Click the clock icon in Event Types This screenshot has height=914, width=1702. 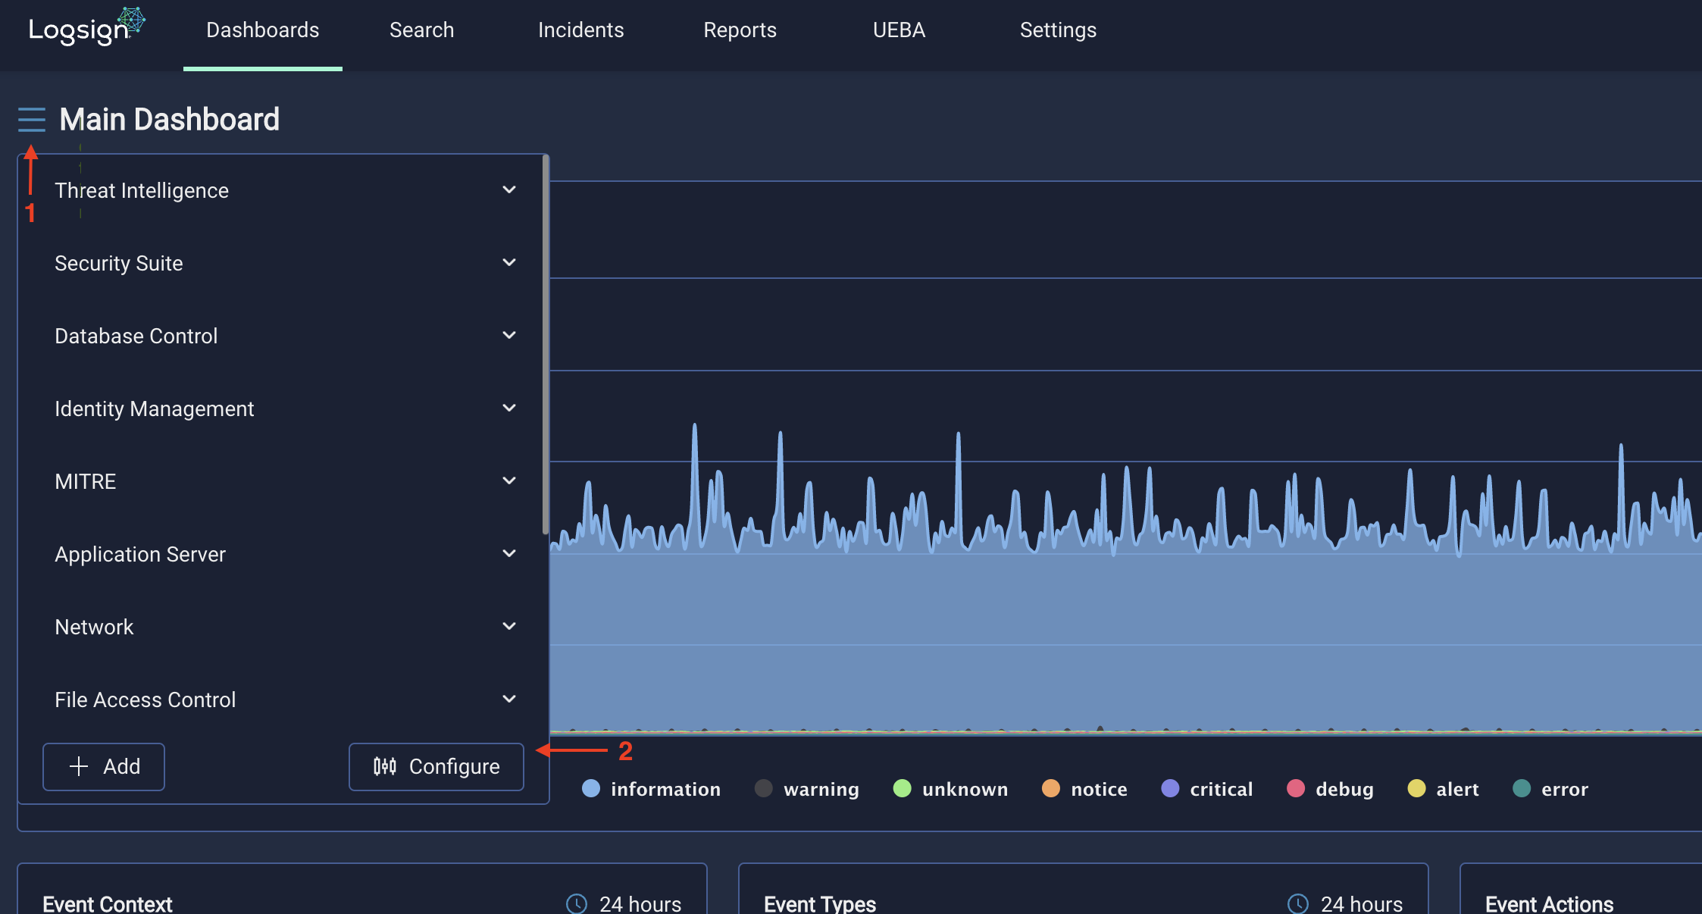1298,903
